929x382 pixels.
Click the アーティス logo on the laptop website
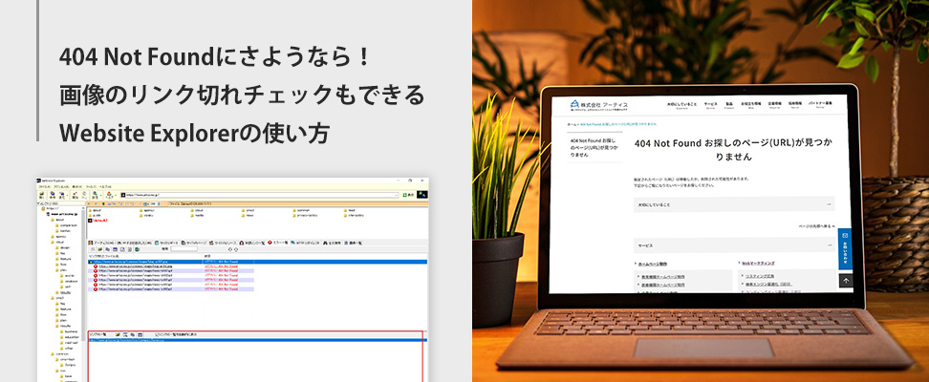pyautogui.click(x=599, y=105)
